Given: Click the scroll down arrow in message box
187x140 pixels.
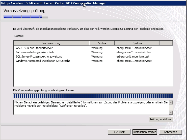Looking at the screenshot, I should coord(171,113).
